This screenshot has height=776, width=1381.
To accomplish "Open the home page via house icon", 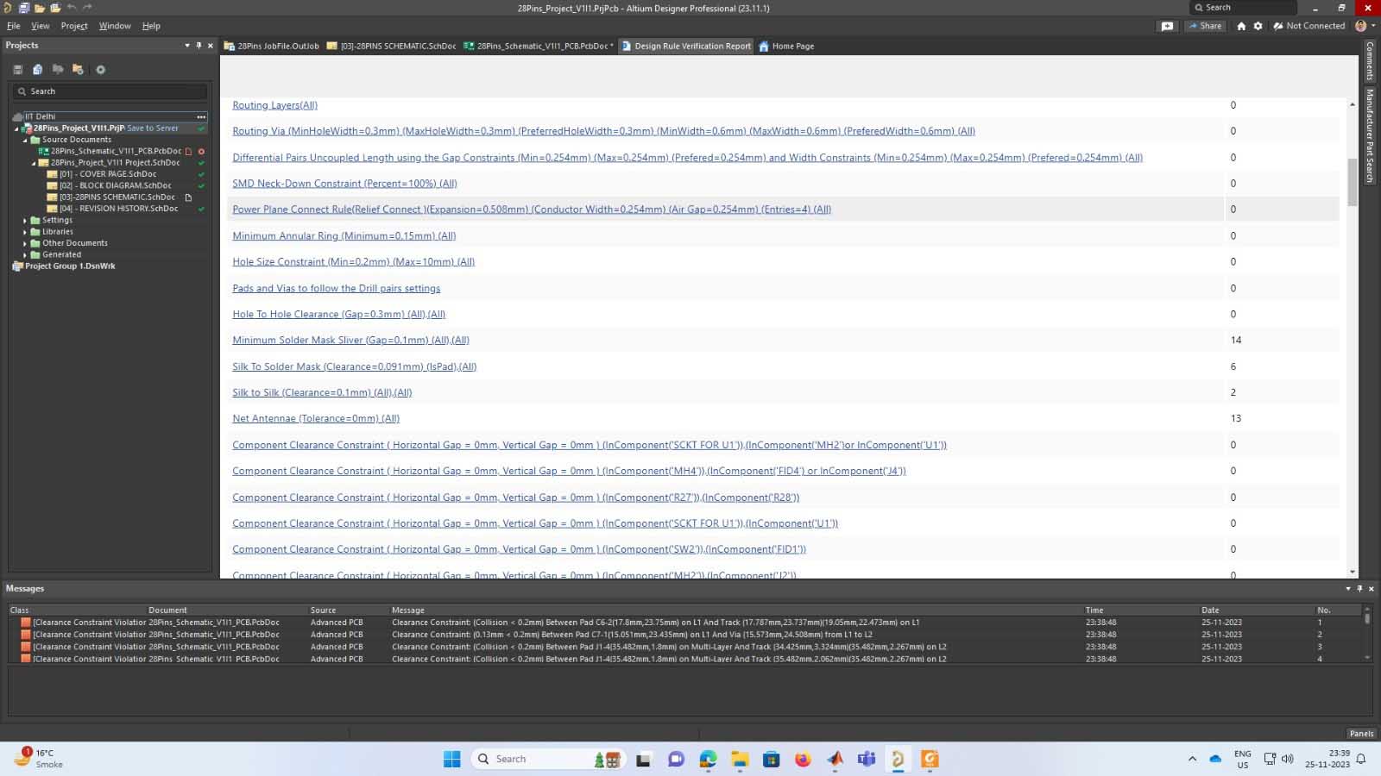I will coord(1241,26).
